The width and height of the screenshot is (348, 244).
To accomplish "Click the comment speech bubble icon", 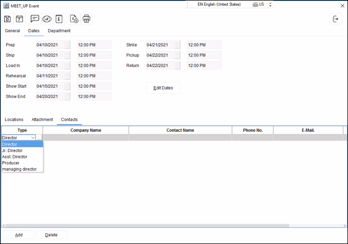I will (35, 19).
